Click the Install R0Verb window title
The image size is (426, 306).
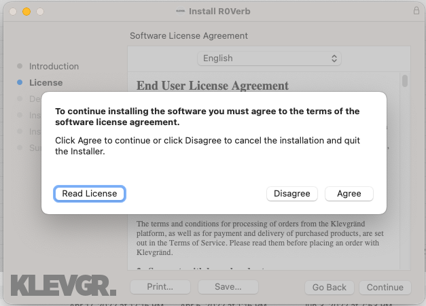pyautogui.click(x=219, y=12)
